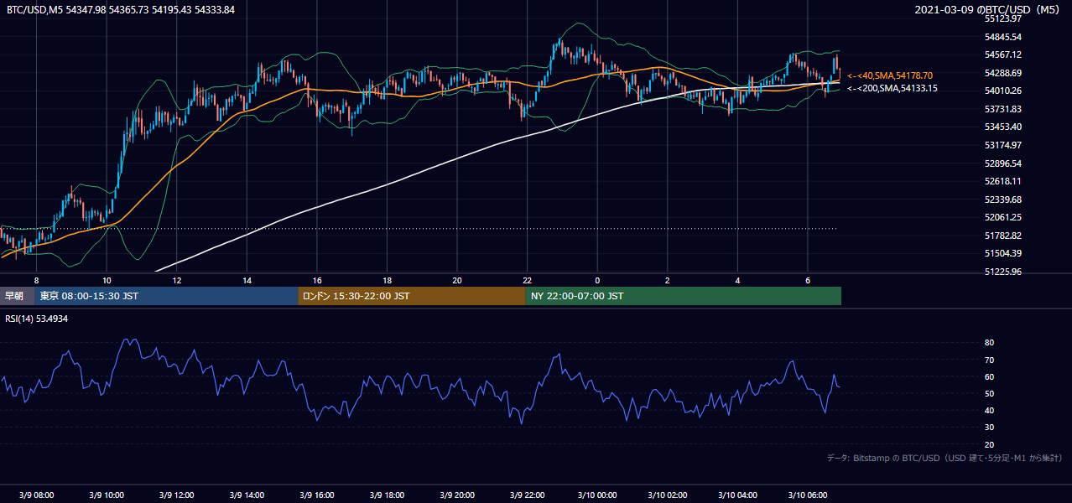The width and height of the screenshot is (1072, 503).
Task: Click the BTC/USD,M5 OHLC header text
Action: [x=121, y=9]
